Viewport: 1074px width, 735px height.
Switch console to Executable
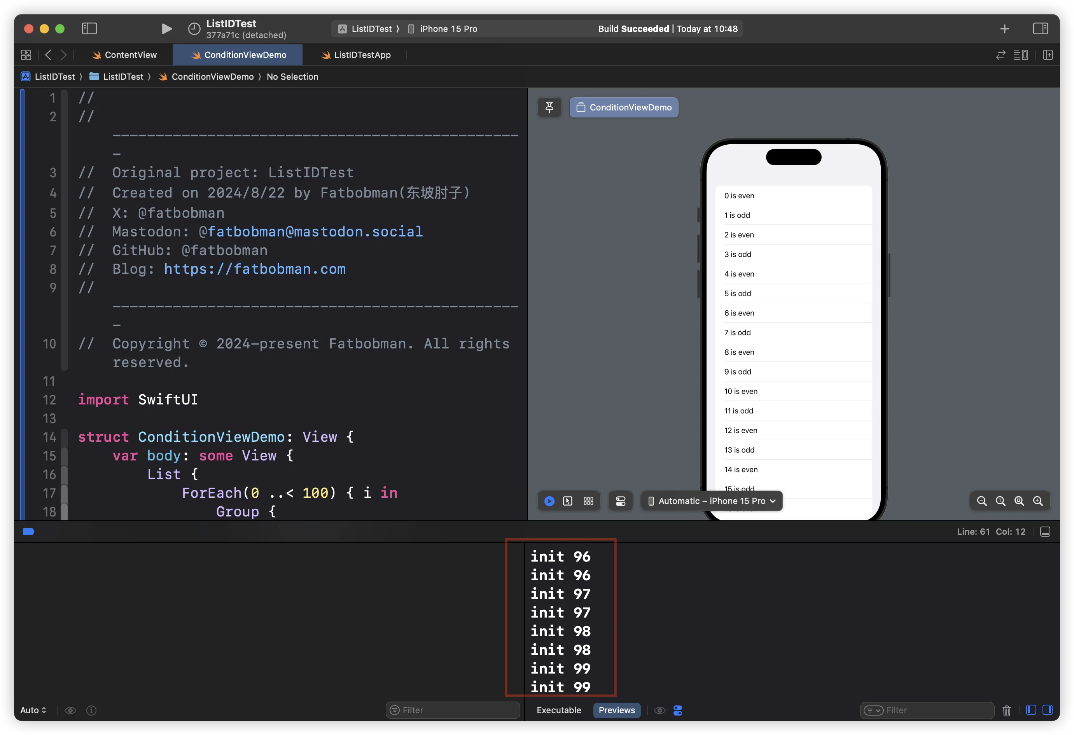(559, 710)
